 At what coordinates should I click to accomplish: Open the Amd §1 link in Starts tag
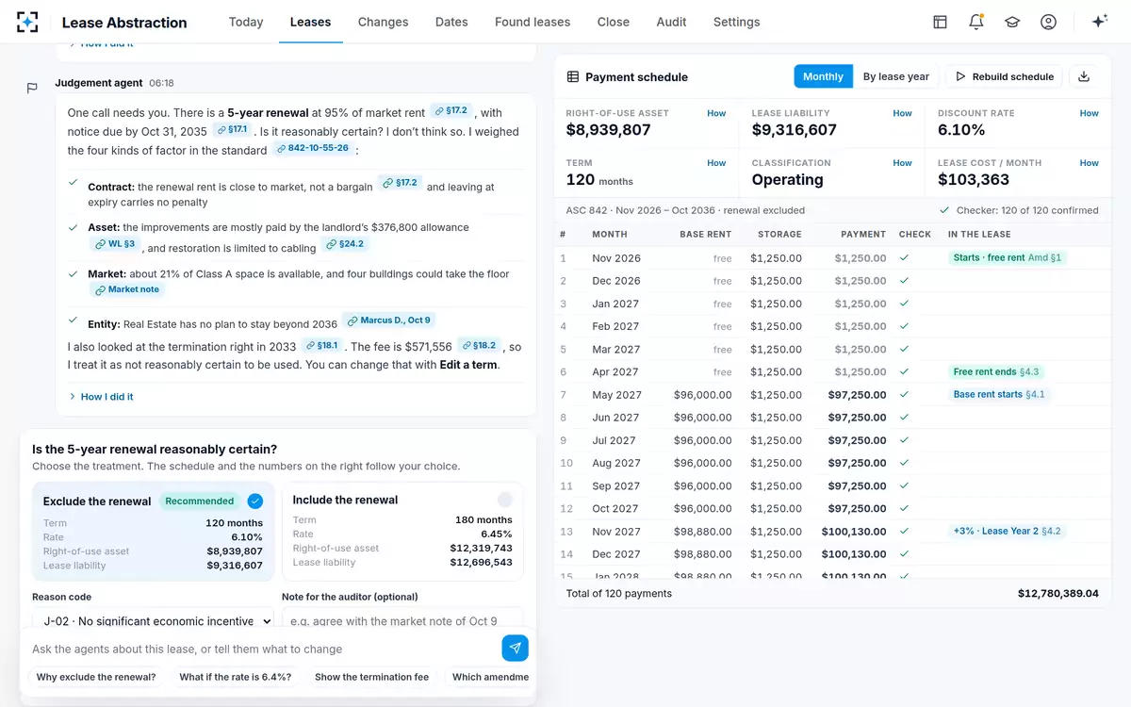1044,257
